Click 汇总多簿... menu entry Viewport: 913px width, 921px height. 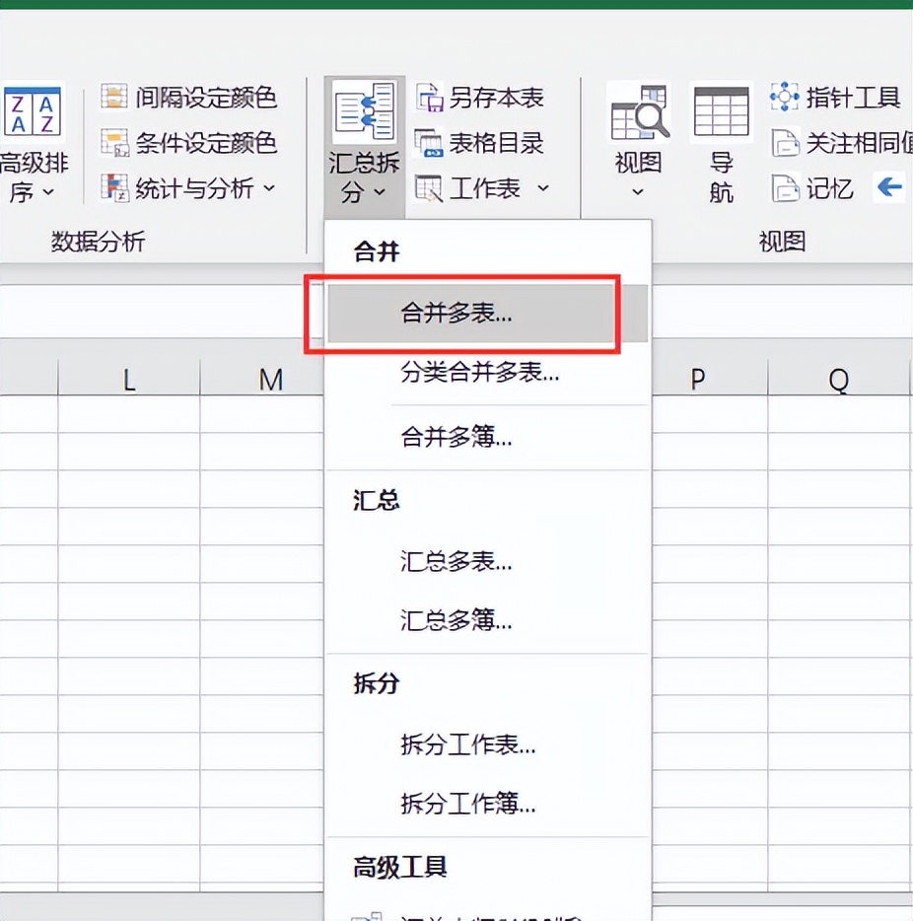[x=456, y=620]
